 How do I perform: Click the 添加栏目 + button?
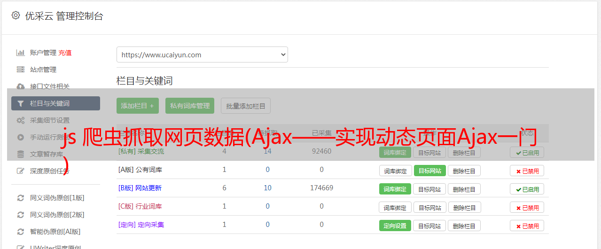pos(138,106)
